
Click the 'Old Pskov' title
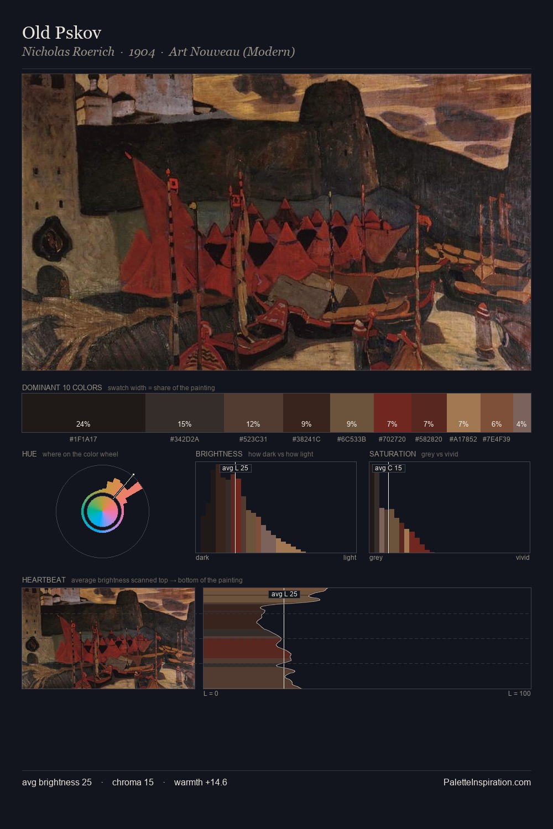(x=62, y=33)
